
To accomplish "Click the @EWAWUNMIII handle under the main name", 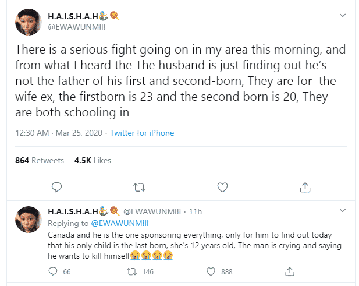I will tap(77, 26).
